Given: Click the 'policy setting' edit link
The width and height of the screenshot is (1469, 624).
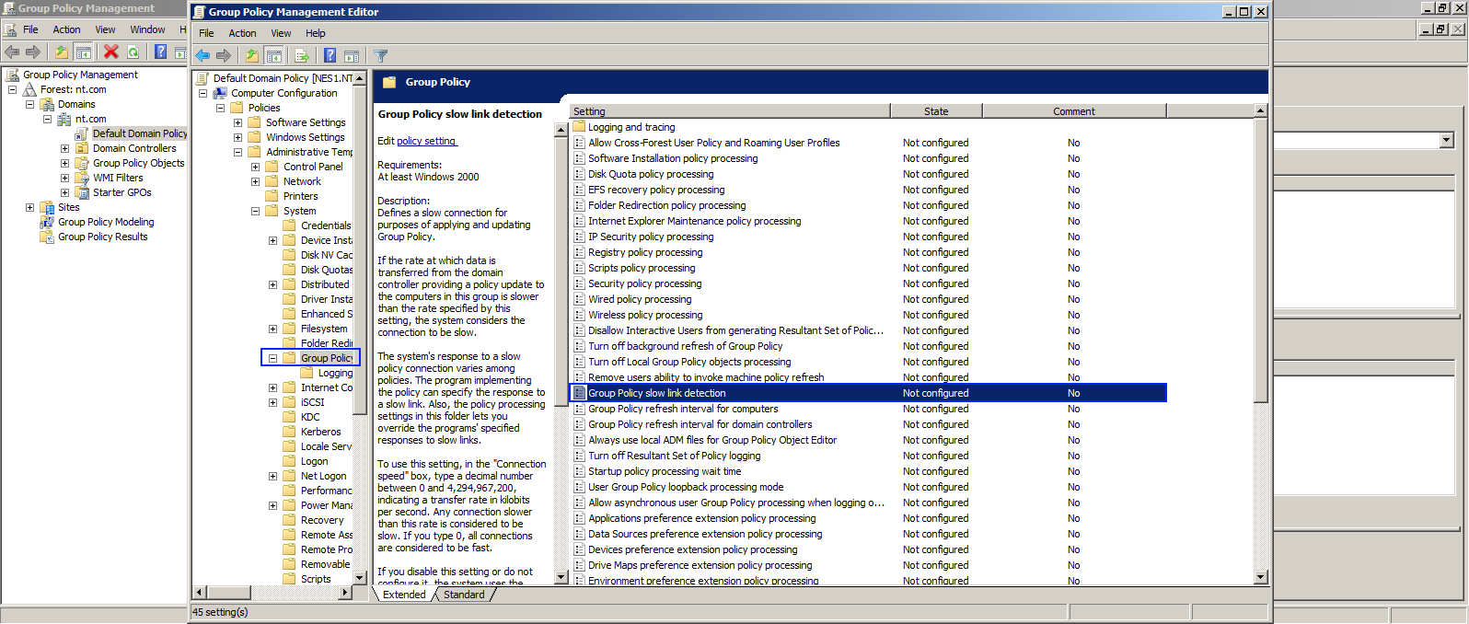Looking at the screenshot, I should tap(426, 141).
